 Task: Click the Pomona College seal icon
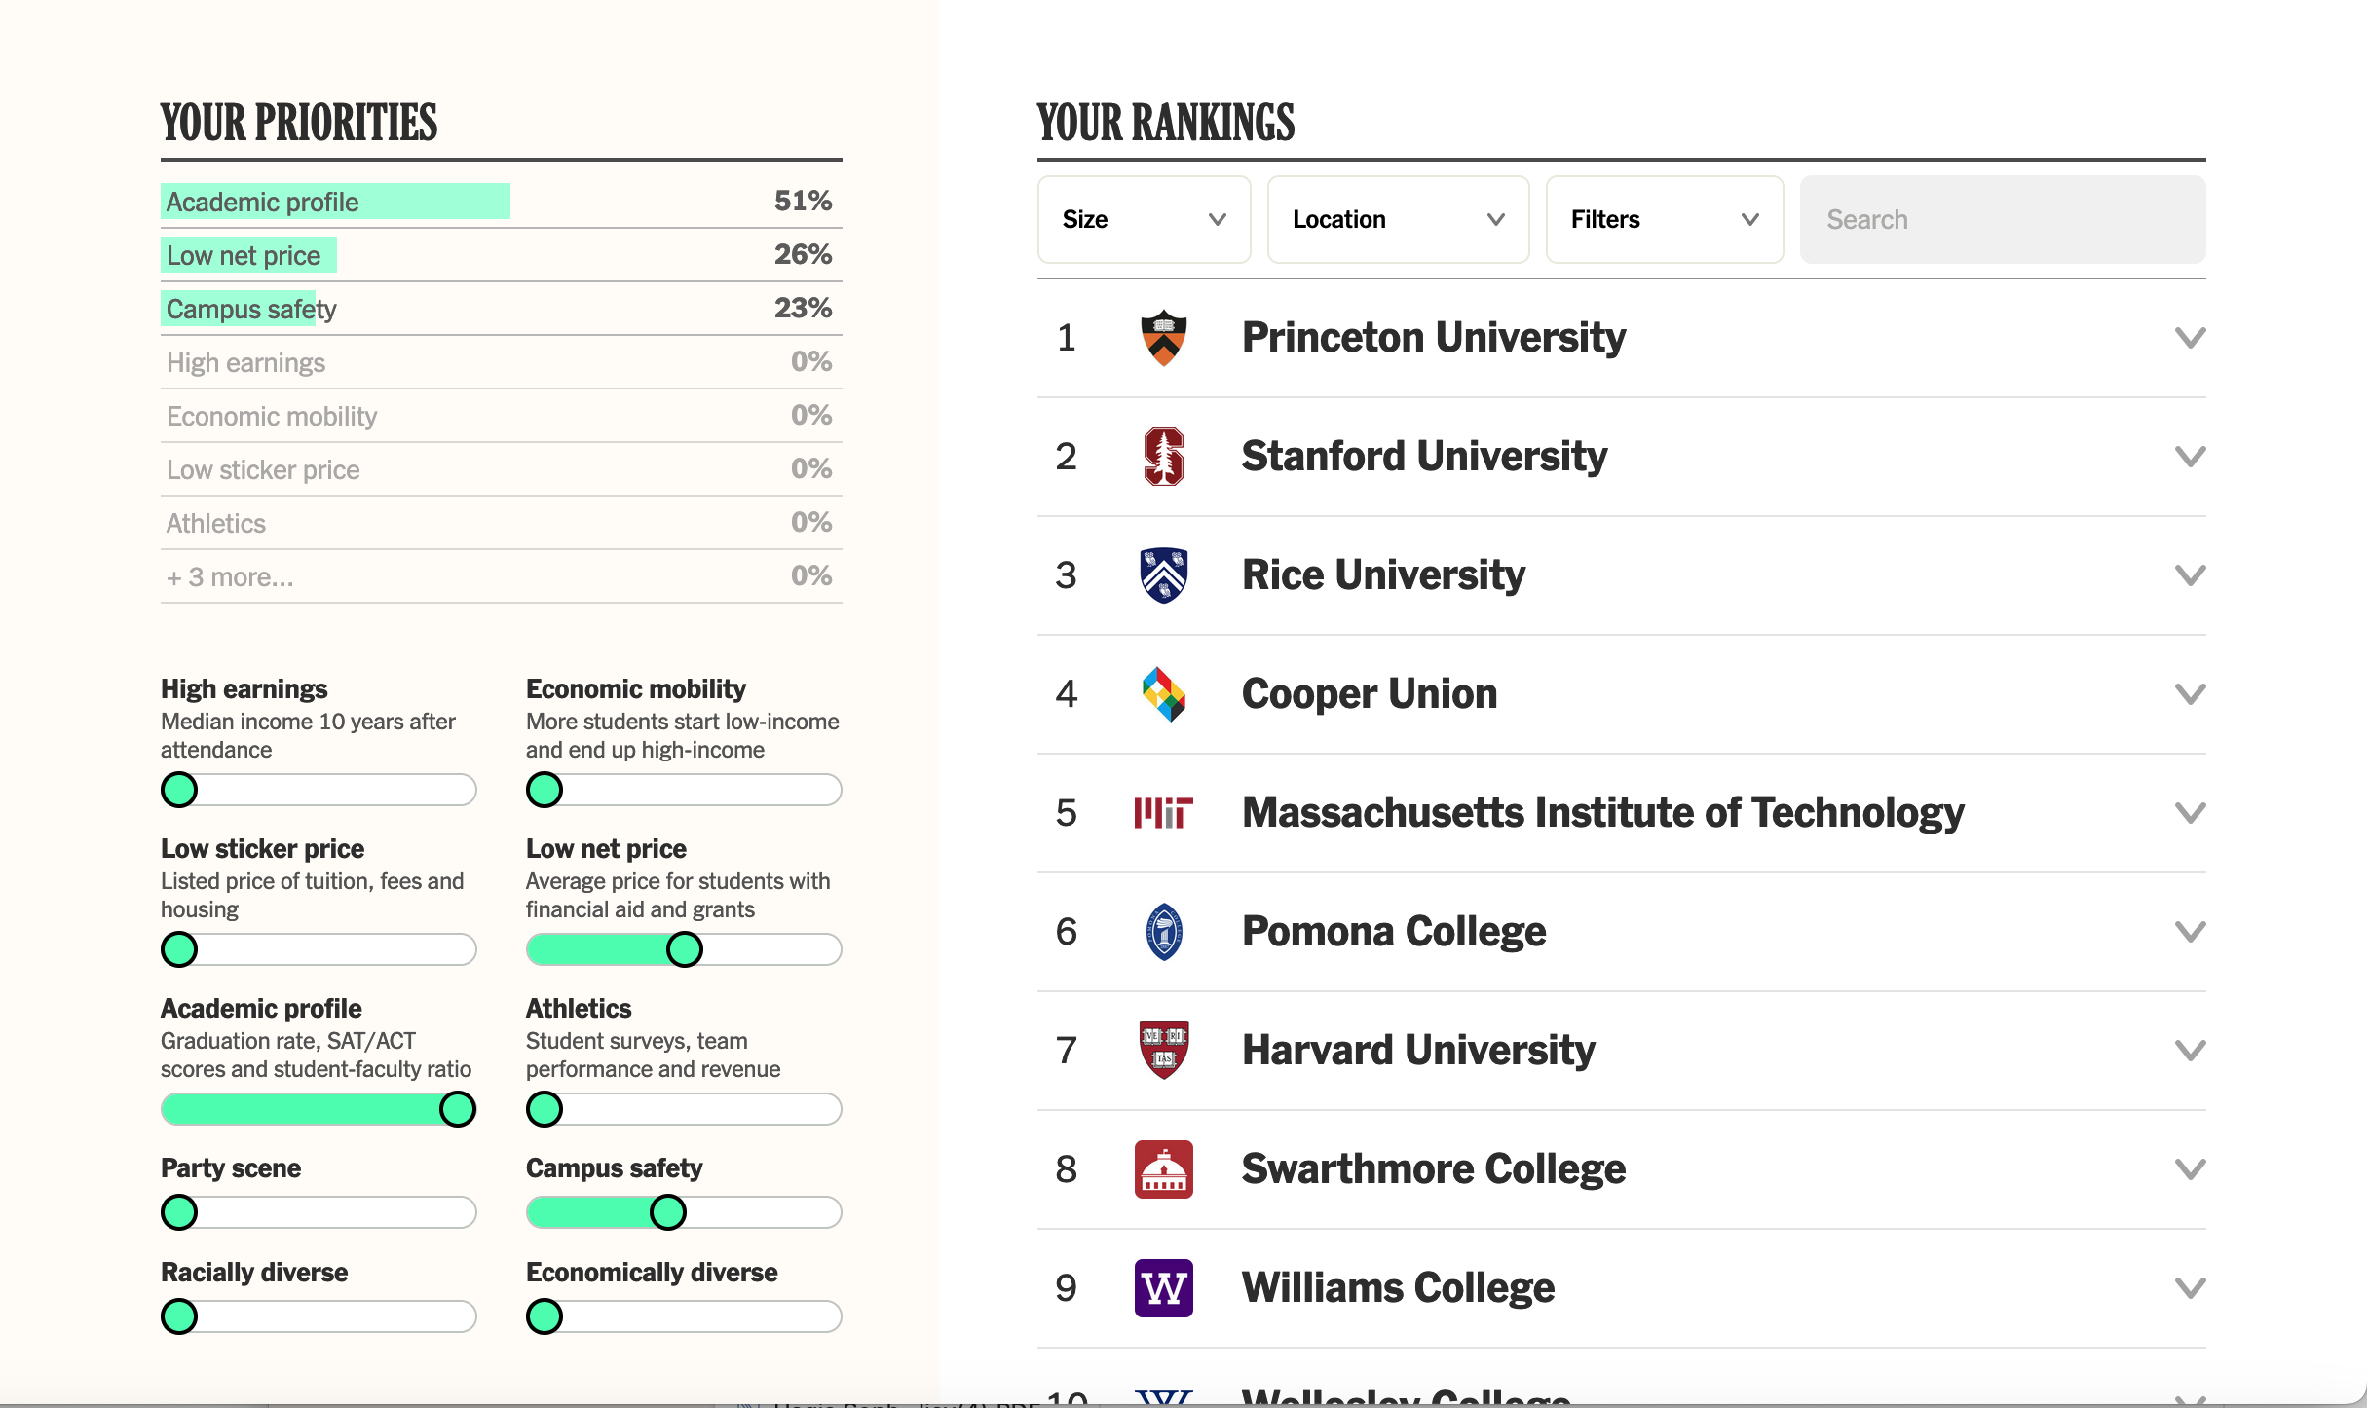[1163, 932]
